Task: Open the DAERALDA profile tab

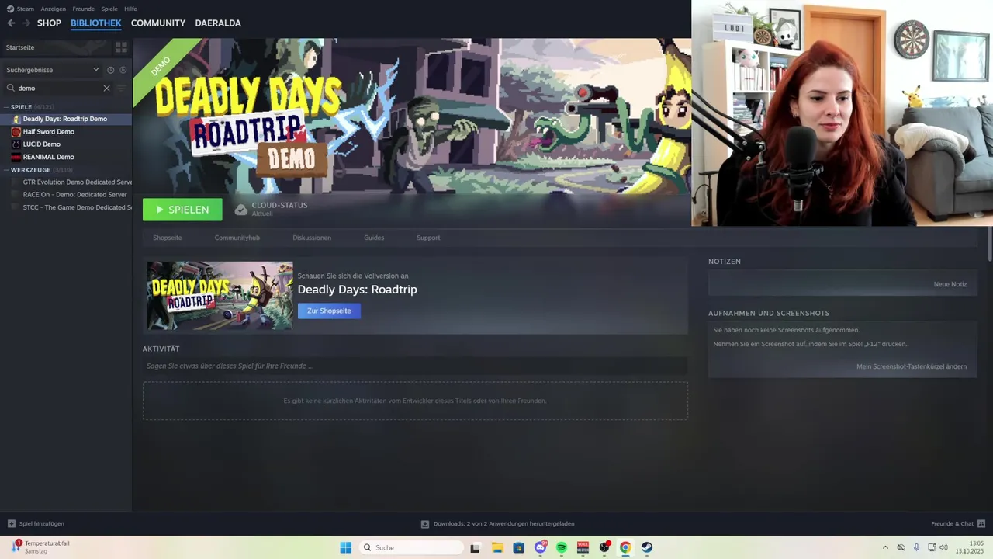Action: tap(218, 23)
